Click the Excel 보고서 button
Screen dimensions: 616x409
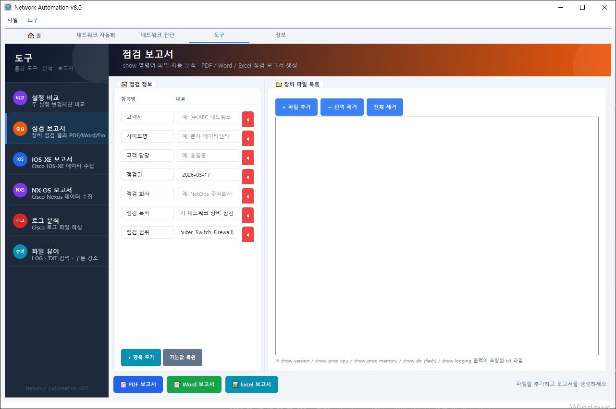(252, 385)
